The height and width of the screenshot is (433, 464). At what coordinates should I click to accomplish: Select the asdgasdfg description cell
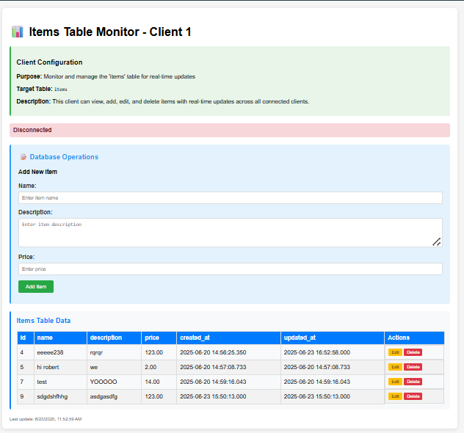[114, 396]
